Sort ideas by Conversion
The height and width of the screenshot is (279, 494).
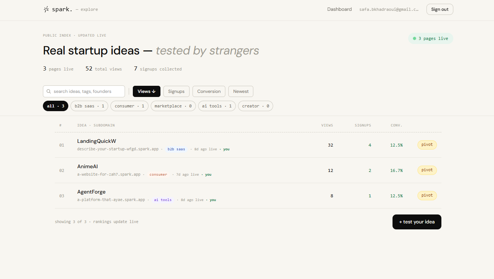209,91
